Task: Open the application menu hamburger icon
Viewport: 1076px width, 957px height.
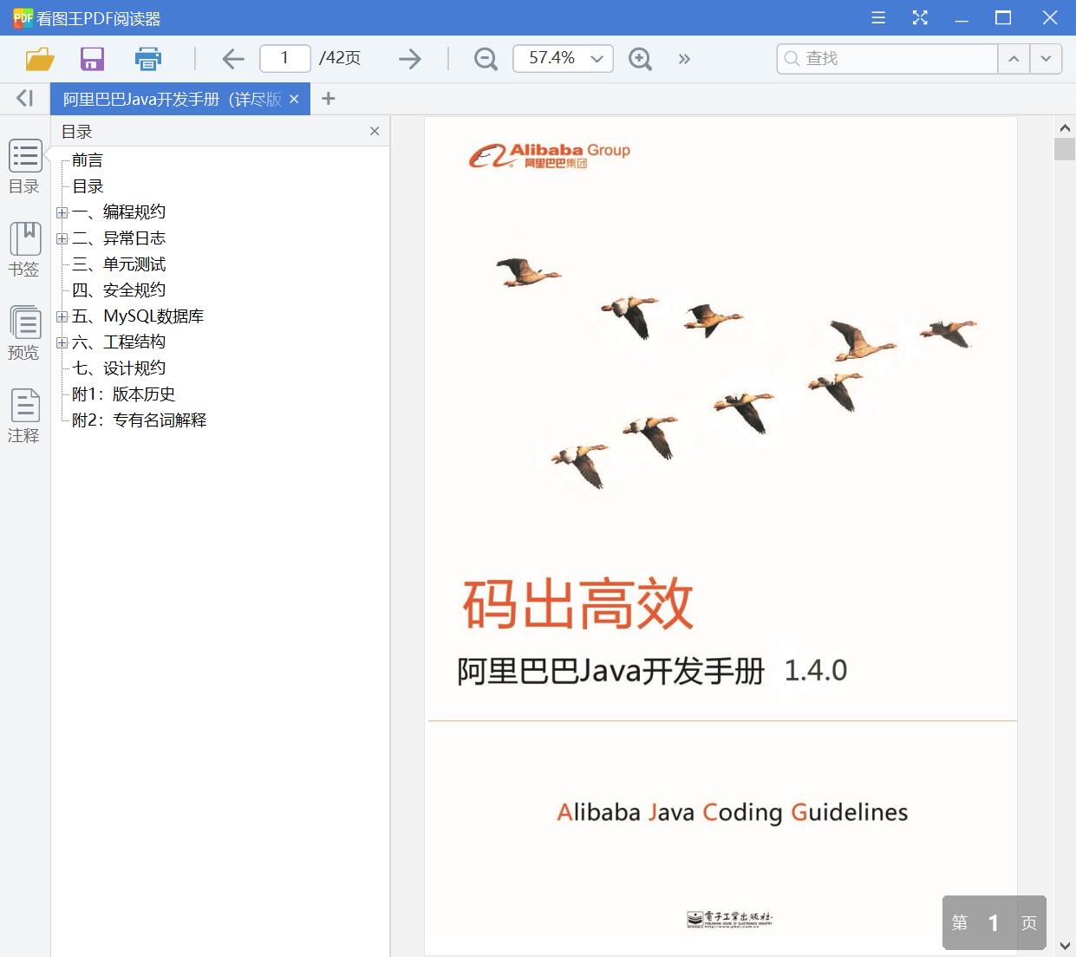Action: [x=878, y=17]
